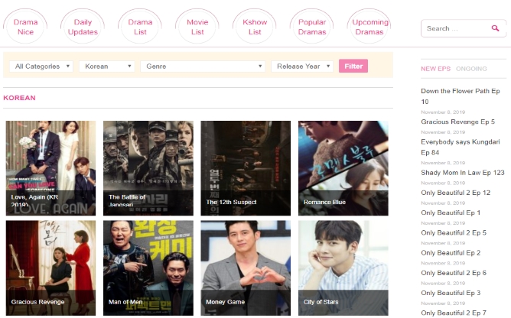The image size is (511, 318).
Task: Go to Upcoming Dramas
Action: pyautogui.click(x=369, y=27)
